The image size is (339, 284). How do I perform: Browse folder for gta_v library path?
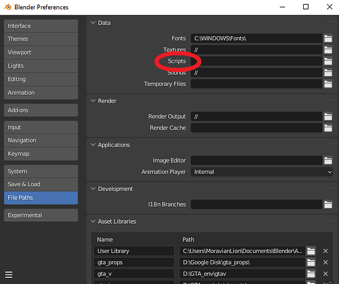(x=311, y=274)
